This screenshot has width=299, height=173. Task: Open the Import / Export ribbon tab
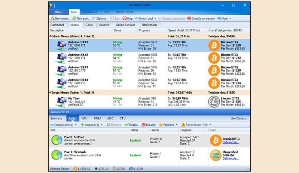[x=124, y=12]
